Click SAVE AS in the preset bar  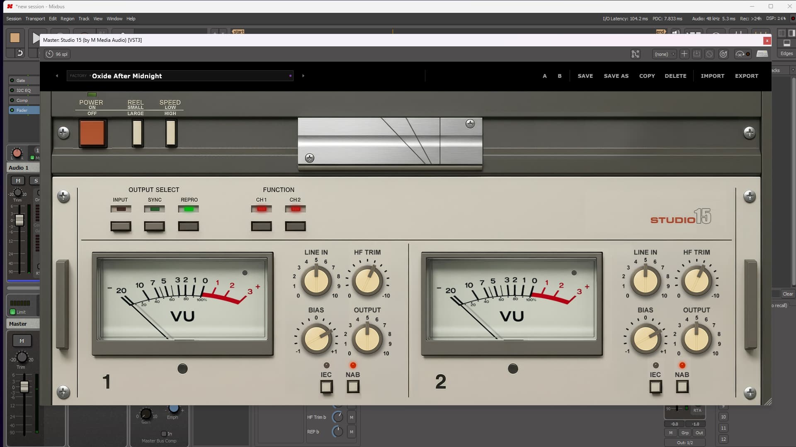pyautogui.click(x=616, y=76)
